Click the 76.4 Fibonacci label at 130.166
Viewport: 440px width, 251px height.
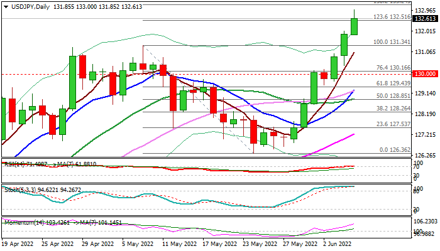(x=393, y=67)
